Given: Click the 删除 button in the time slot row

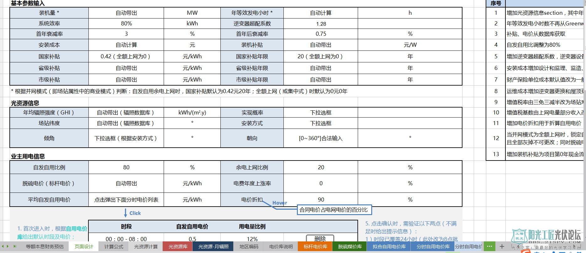Looking at the screenshot, I should coord(320,239).
